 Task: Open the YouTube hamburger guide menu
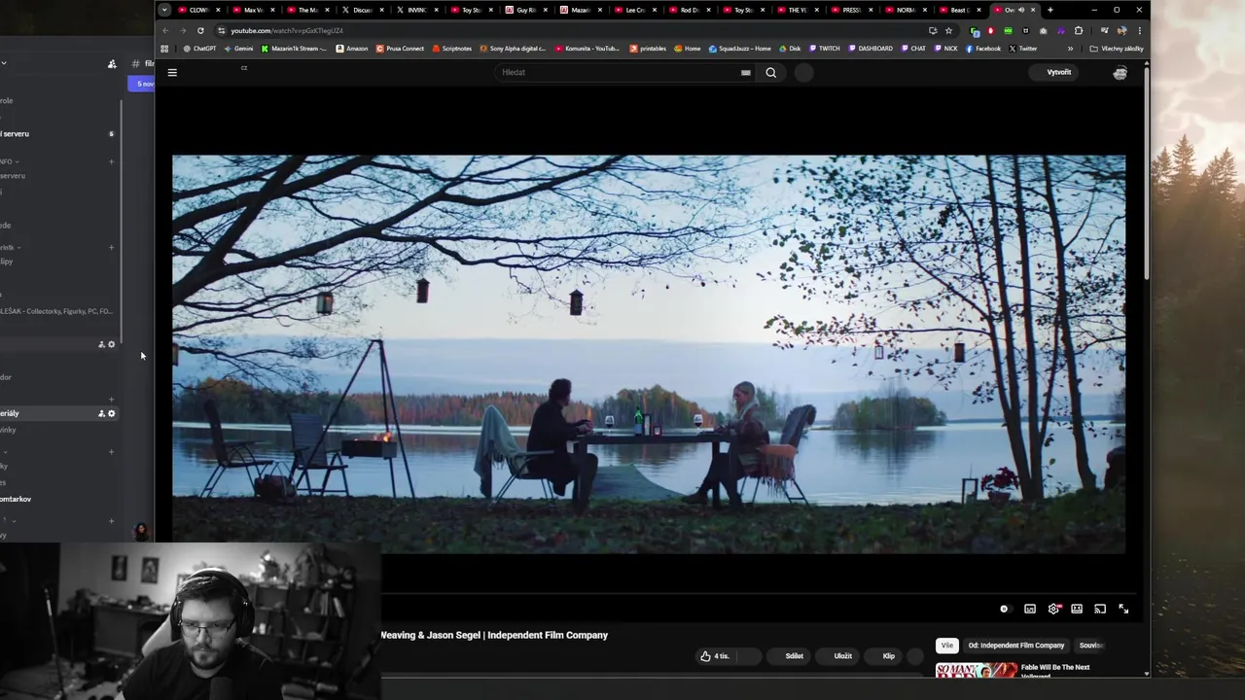(172, 72)
